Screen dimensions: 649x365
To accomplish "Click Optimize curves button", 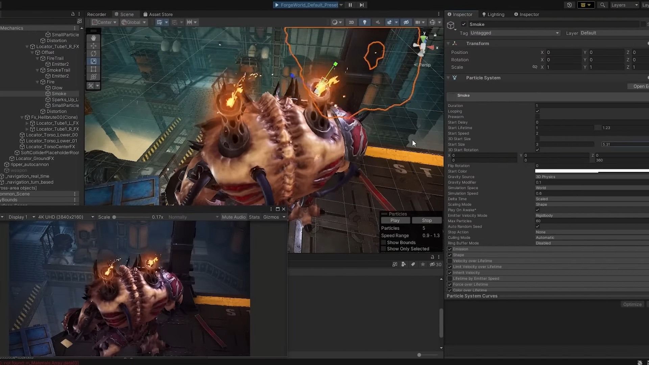I will 632,305.
